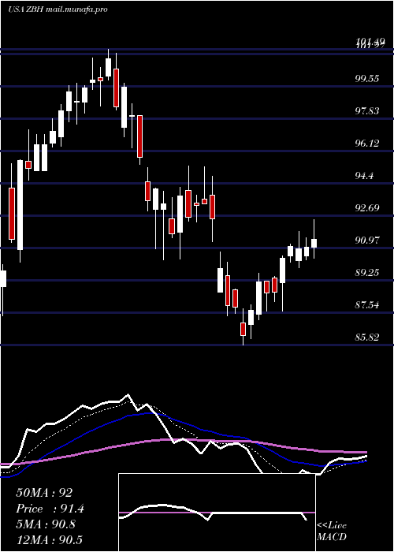The width and height of the screenshot is (394, 552).
Task: Select the 97.83 price level label
Action: [367, 111]
